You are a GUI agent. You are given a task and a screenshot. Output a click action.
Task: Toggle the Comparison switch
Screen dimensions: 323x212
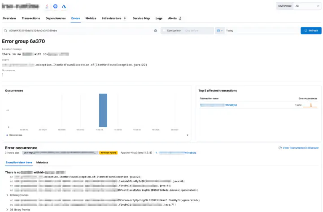[164, 30]
